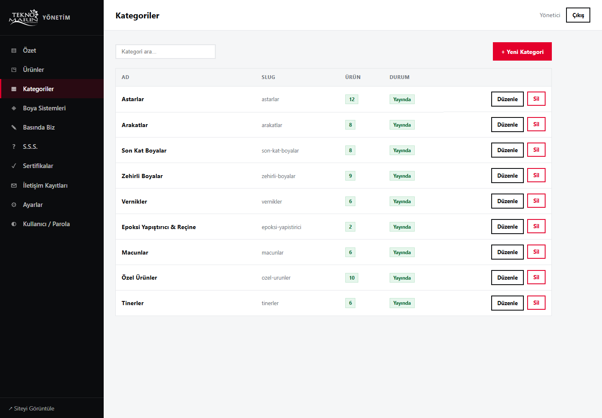Screen dimensions: 602x418
Task: Click the Zehirli Boyalar category name
Action: (x=142, y=176)
